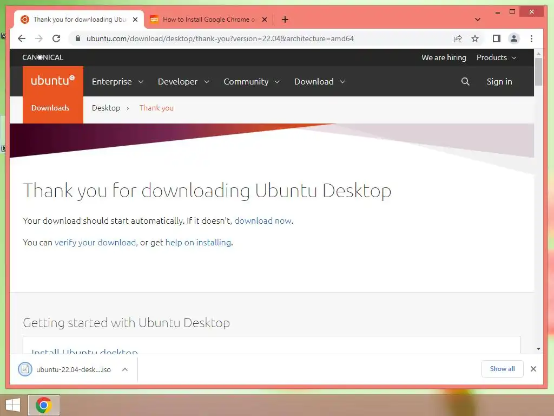
Task: Click the ubuntu-22.04-desk....iso file name
Action: (x=74, y=369)
